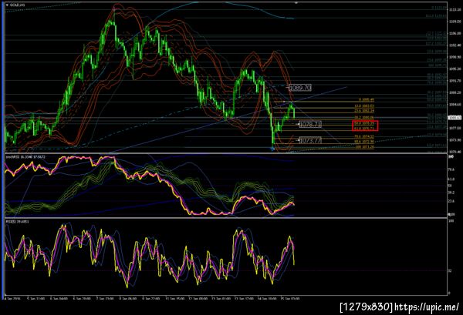Click the 78.6 orange Fibonacci level label

[363, 137]
